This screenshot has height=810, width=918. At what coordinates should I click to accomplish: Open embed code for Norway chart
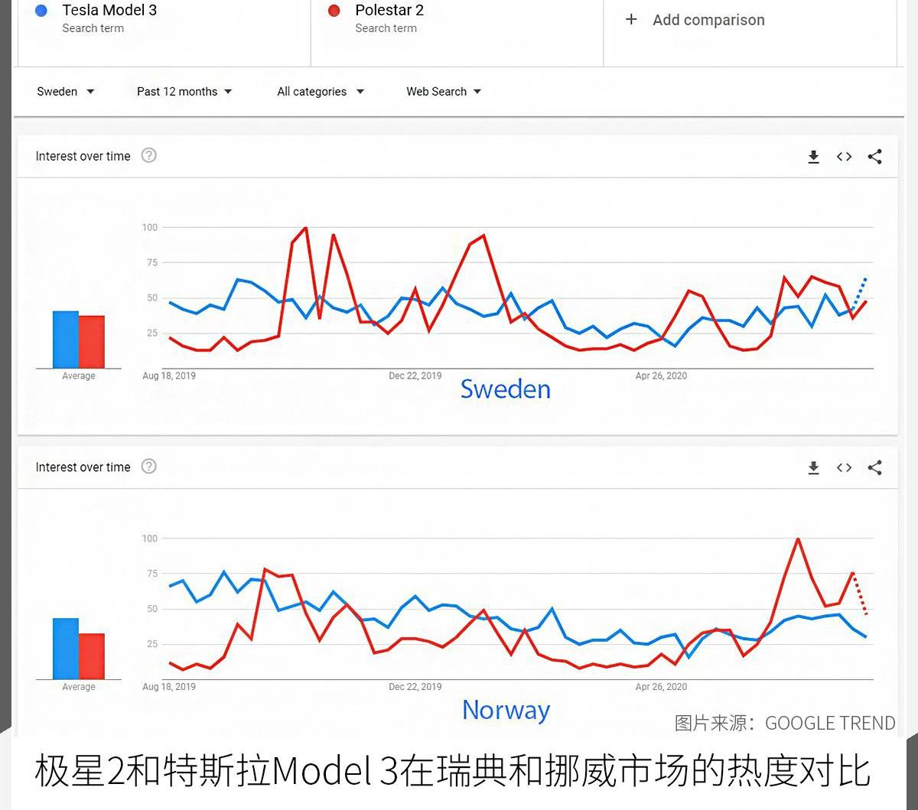point(844,467)
